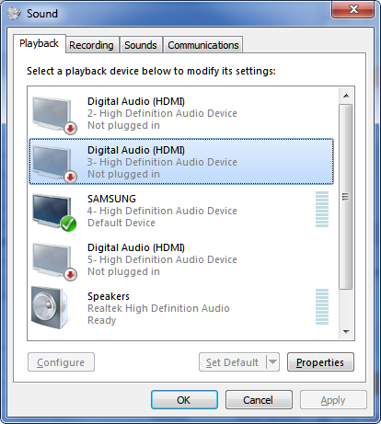This screenshot has height=424, width=381.
Task: Click the scroll up arrow in device list
Action: click(346, 96)
